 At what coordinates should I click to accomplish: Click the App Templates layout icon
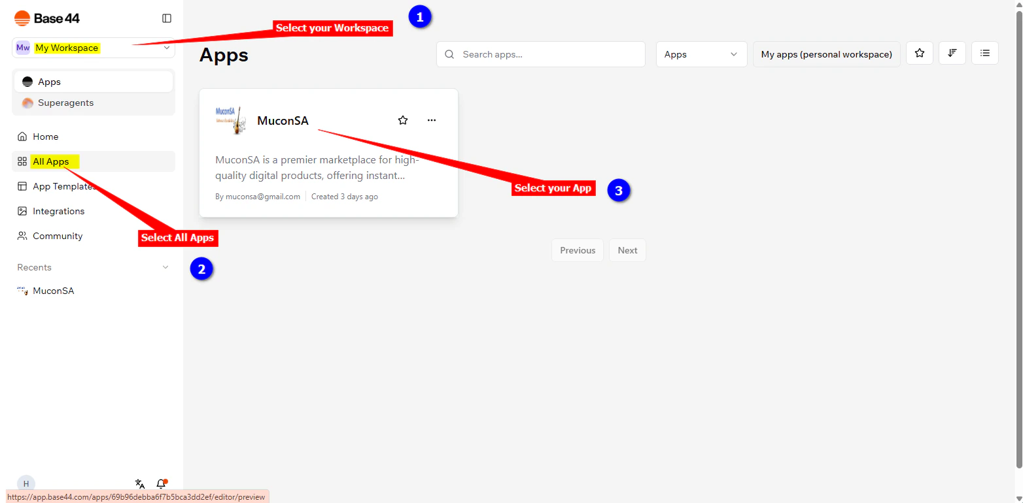[x=22, y=186]
